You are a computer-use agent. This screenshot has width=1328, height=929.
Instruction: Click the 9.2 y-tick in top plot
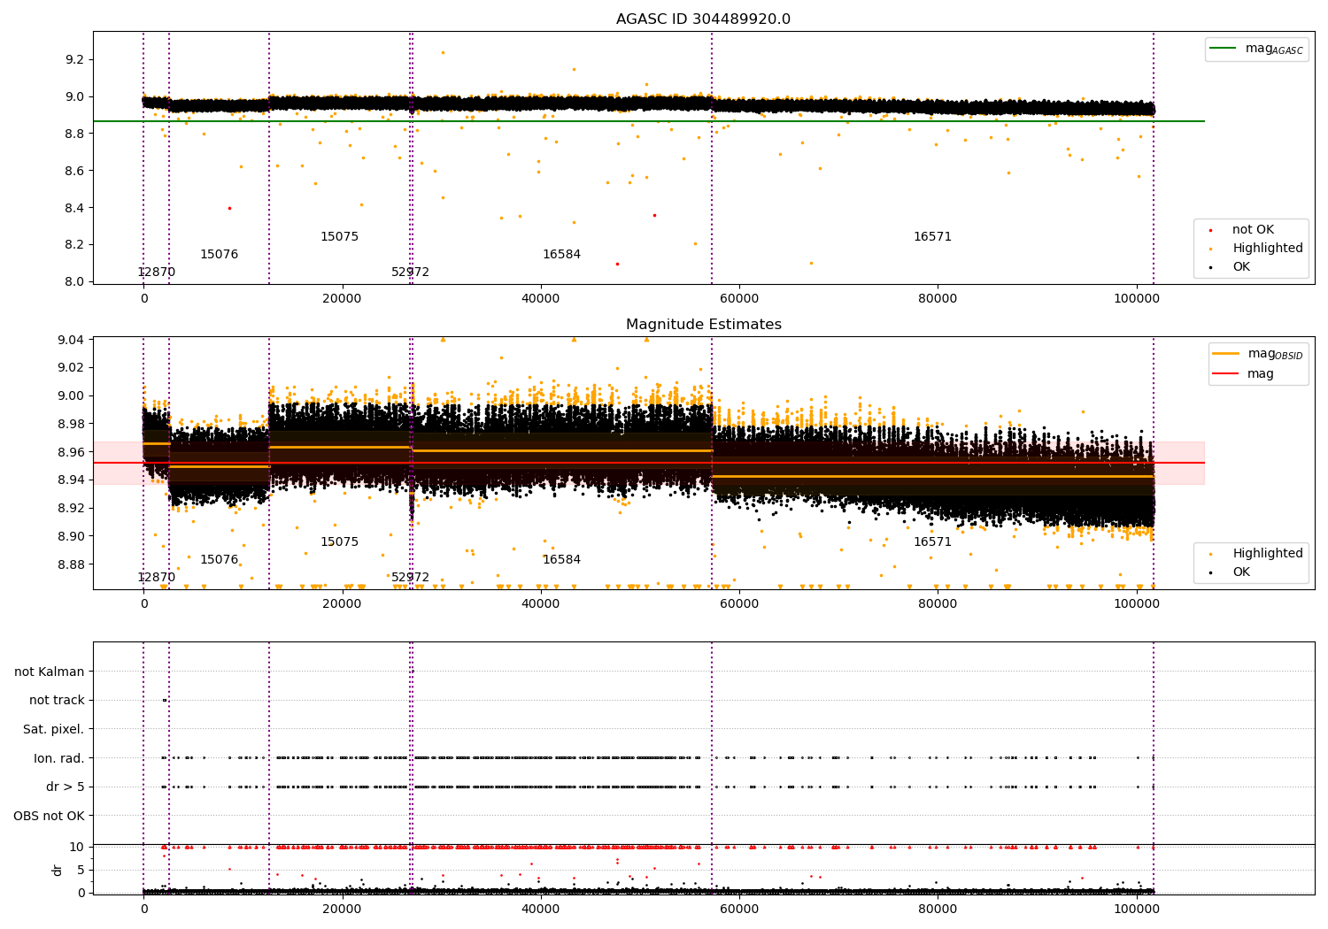click(x=74, y=60)
